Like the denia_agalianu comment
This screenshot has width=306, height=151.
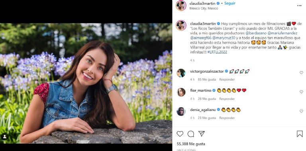click(x=301, y=111)
